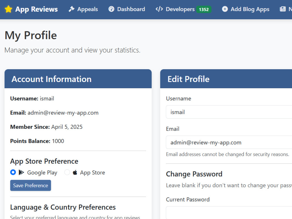The image size is (292, 219).
Task: Click the Google Play triangle icon
Action: pyautogui.click(x=21, y=173)
